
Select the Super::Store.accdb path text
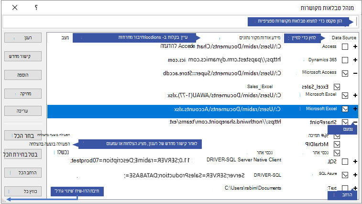point(222,74)
